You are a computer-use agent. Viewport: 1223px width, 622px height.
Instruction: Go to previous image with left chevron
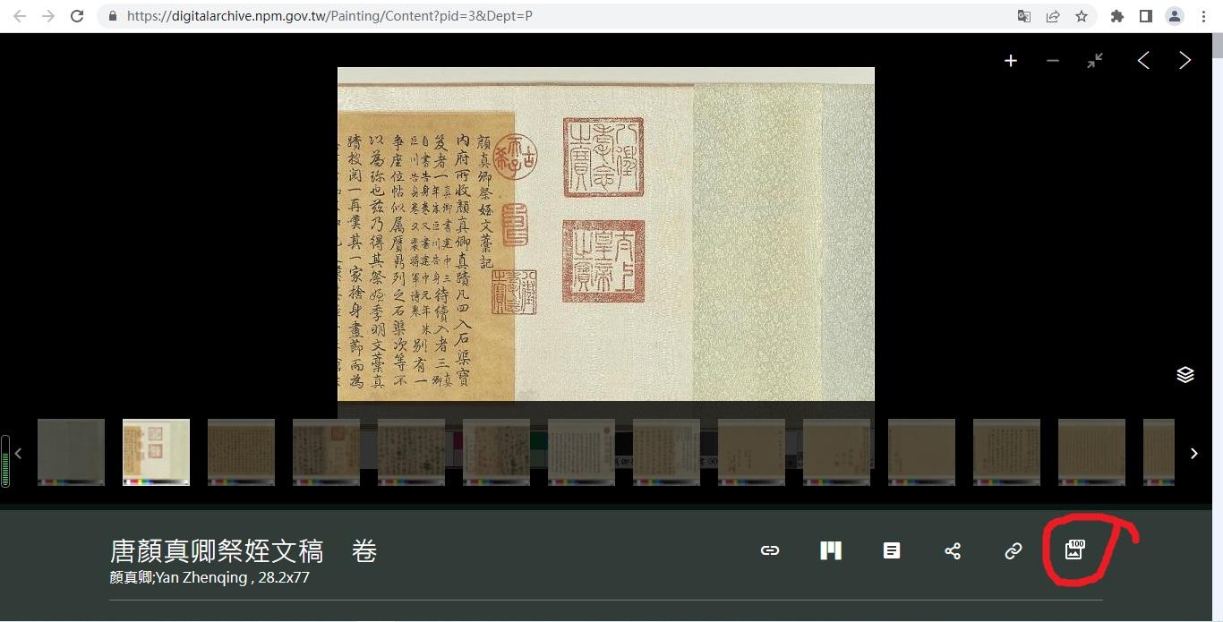pos(1143,61)
